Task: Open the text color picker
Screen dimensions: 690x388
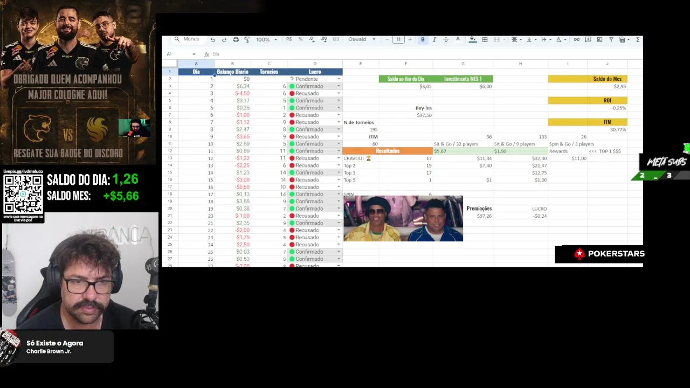Action: tap(458, 39)
